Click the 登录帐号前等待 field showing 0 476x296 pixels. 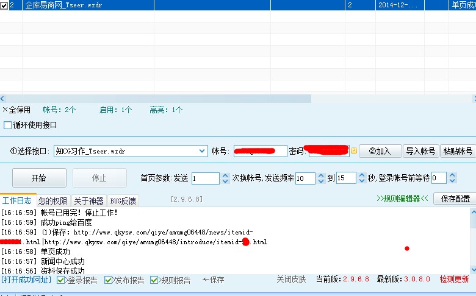tap(439, 178)
